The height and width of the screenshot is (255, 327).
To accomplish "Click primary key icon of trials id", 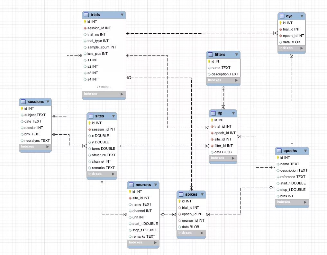I will click(x=85, y=21).
